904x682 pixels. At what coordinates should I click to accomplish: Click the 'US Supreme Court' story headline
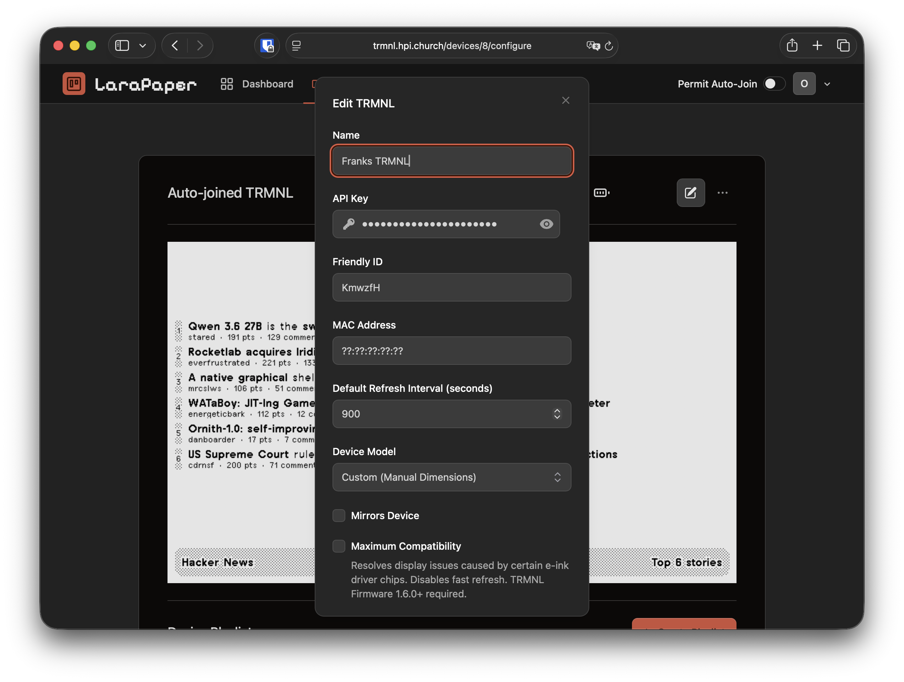[x=251, y=454]
